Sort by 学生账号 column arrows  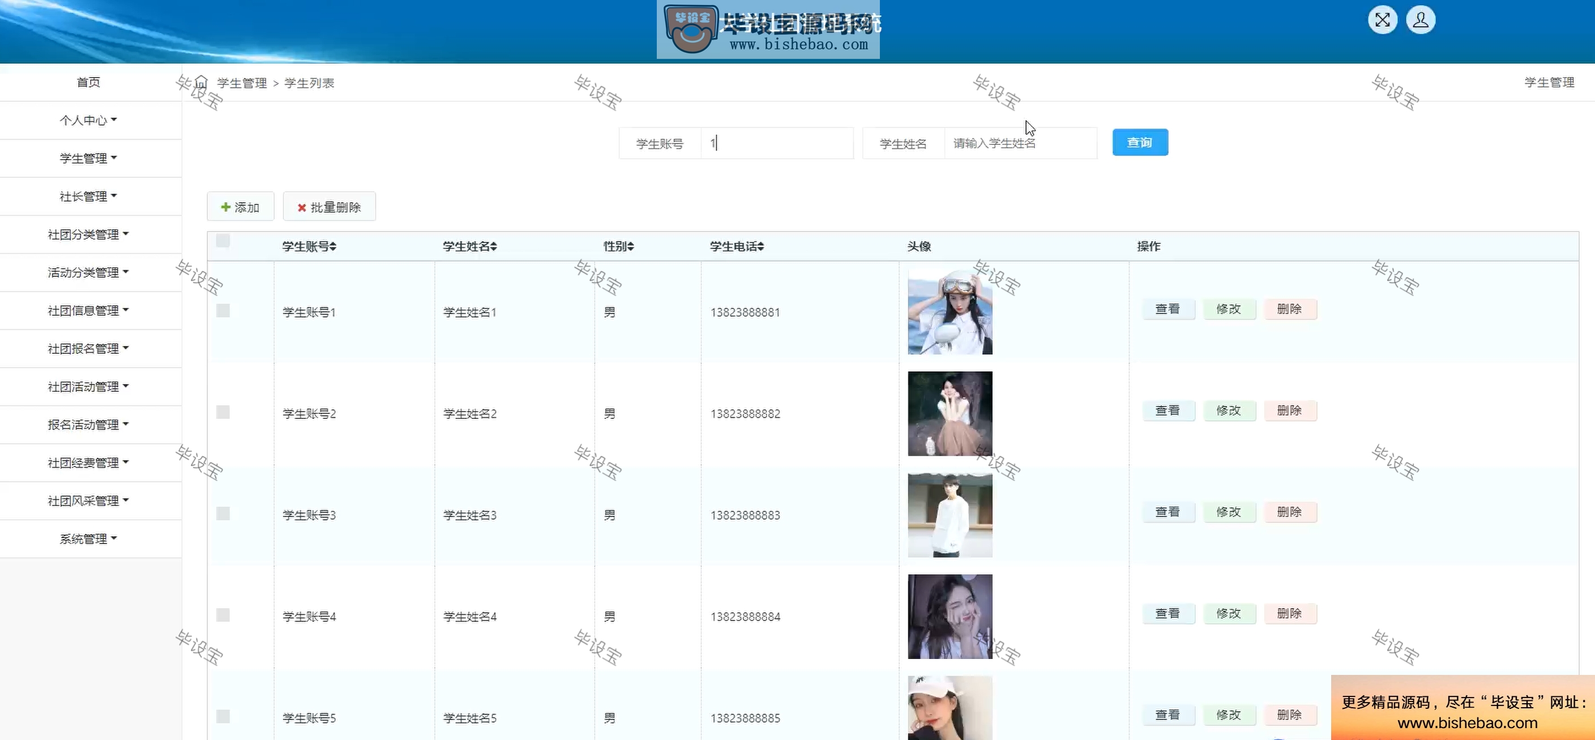click(x=333, y=246)
